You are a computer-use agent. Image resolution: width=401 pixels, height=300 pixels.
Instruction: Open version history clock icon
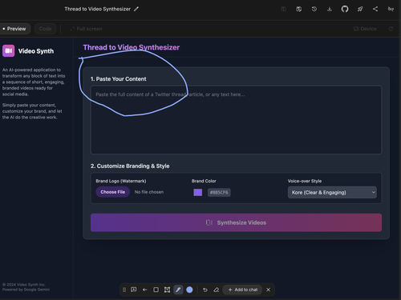click(314, 9)
